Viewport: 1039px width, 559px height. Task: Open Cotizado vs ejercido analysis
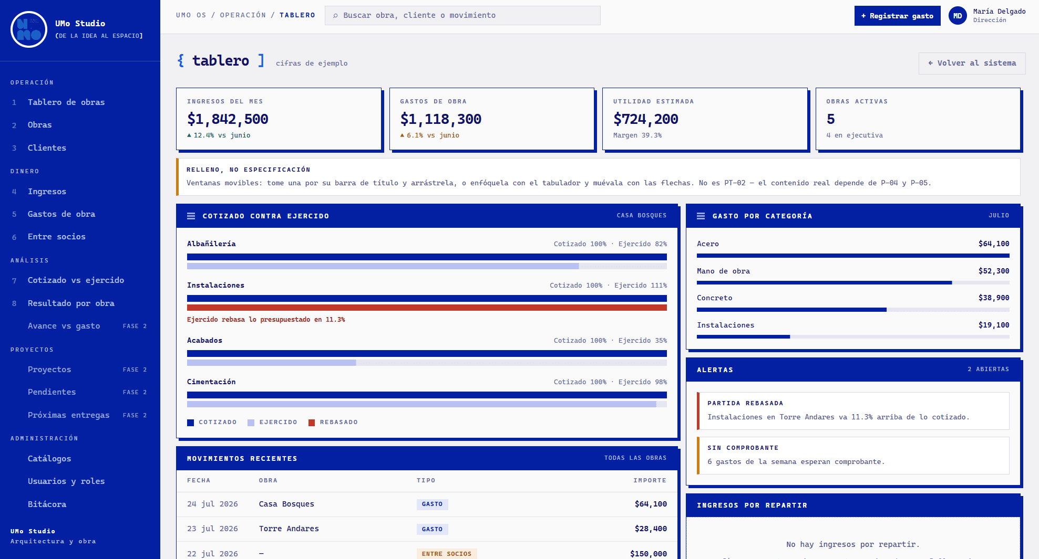point(80,280)
